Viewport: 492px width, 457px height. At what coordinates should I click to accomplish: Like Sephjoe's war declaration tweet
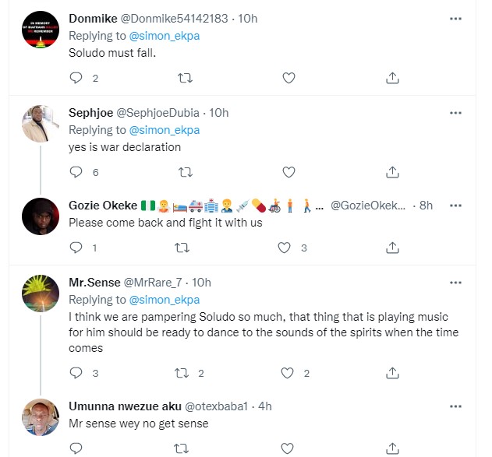[288, 172]
